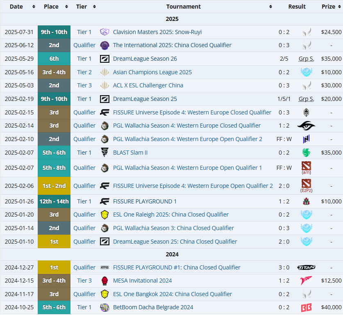
Task: Click the BLAST Slam II tournament icon
Action: point(104,153)
